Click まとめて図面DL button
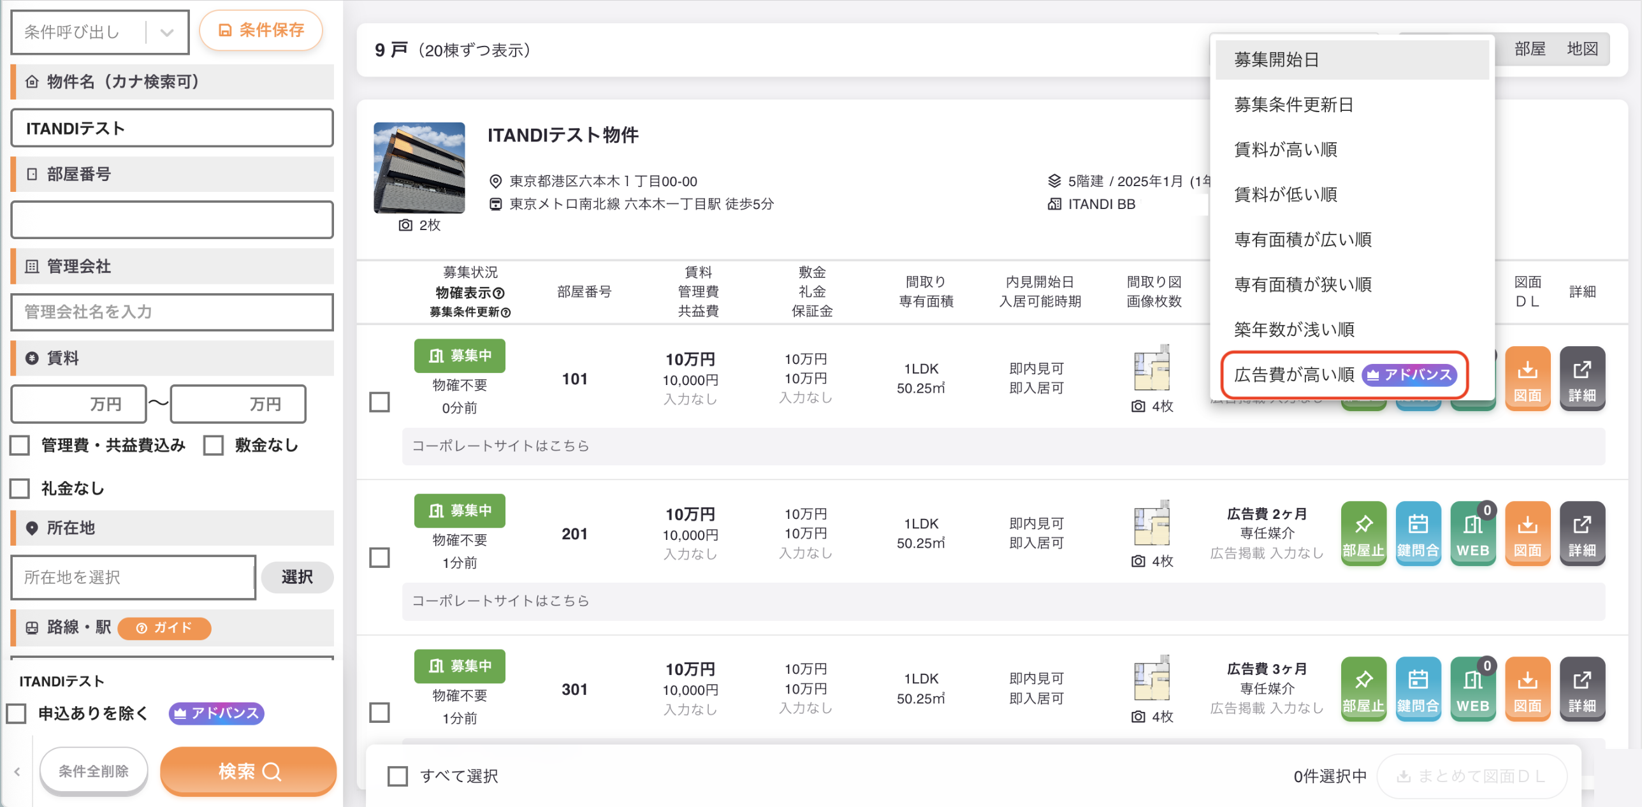Screen dimensions: 1642x807 1471,776
